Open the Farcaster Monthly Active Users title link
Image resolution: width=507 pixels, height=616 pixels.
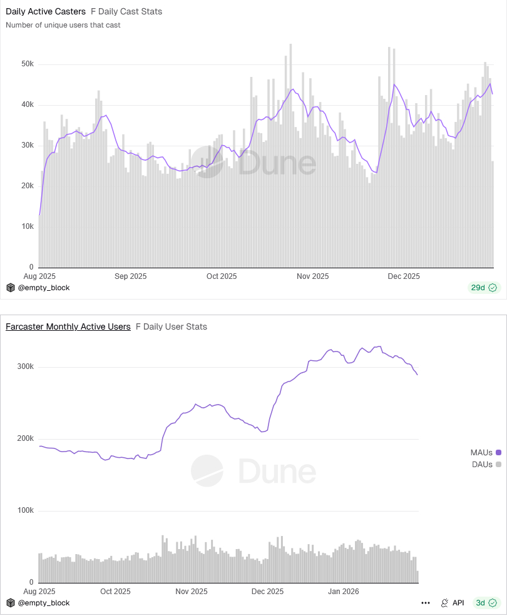tap(68, 326)
